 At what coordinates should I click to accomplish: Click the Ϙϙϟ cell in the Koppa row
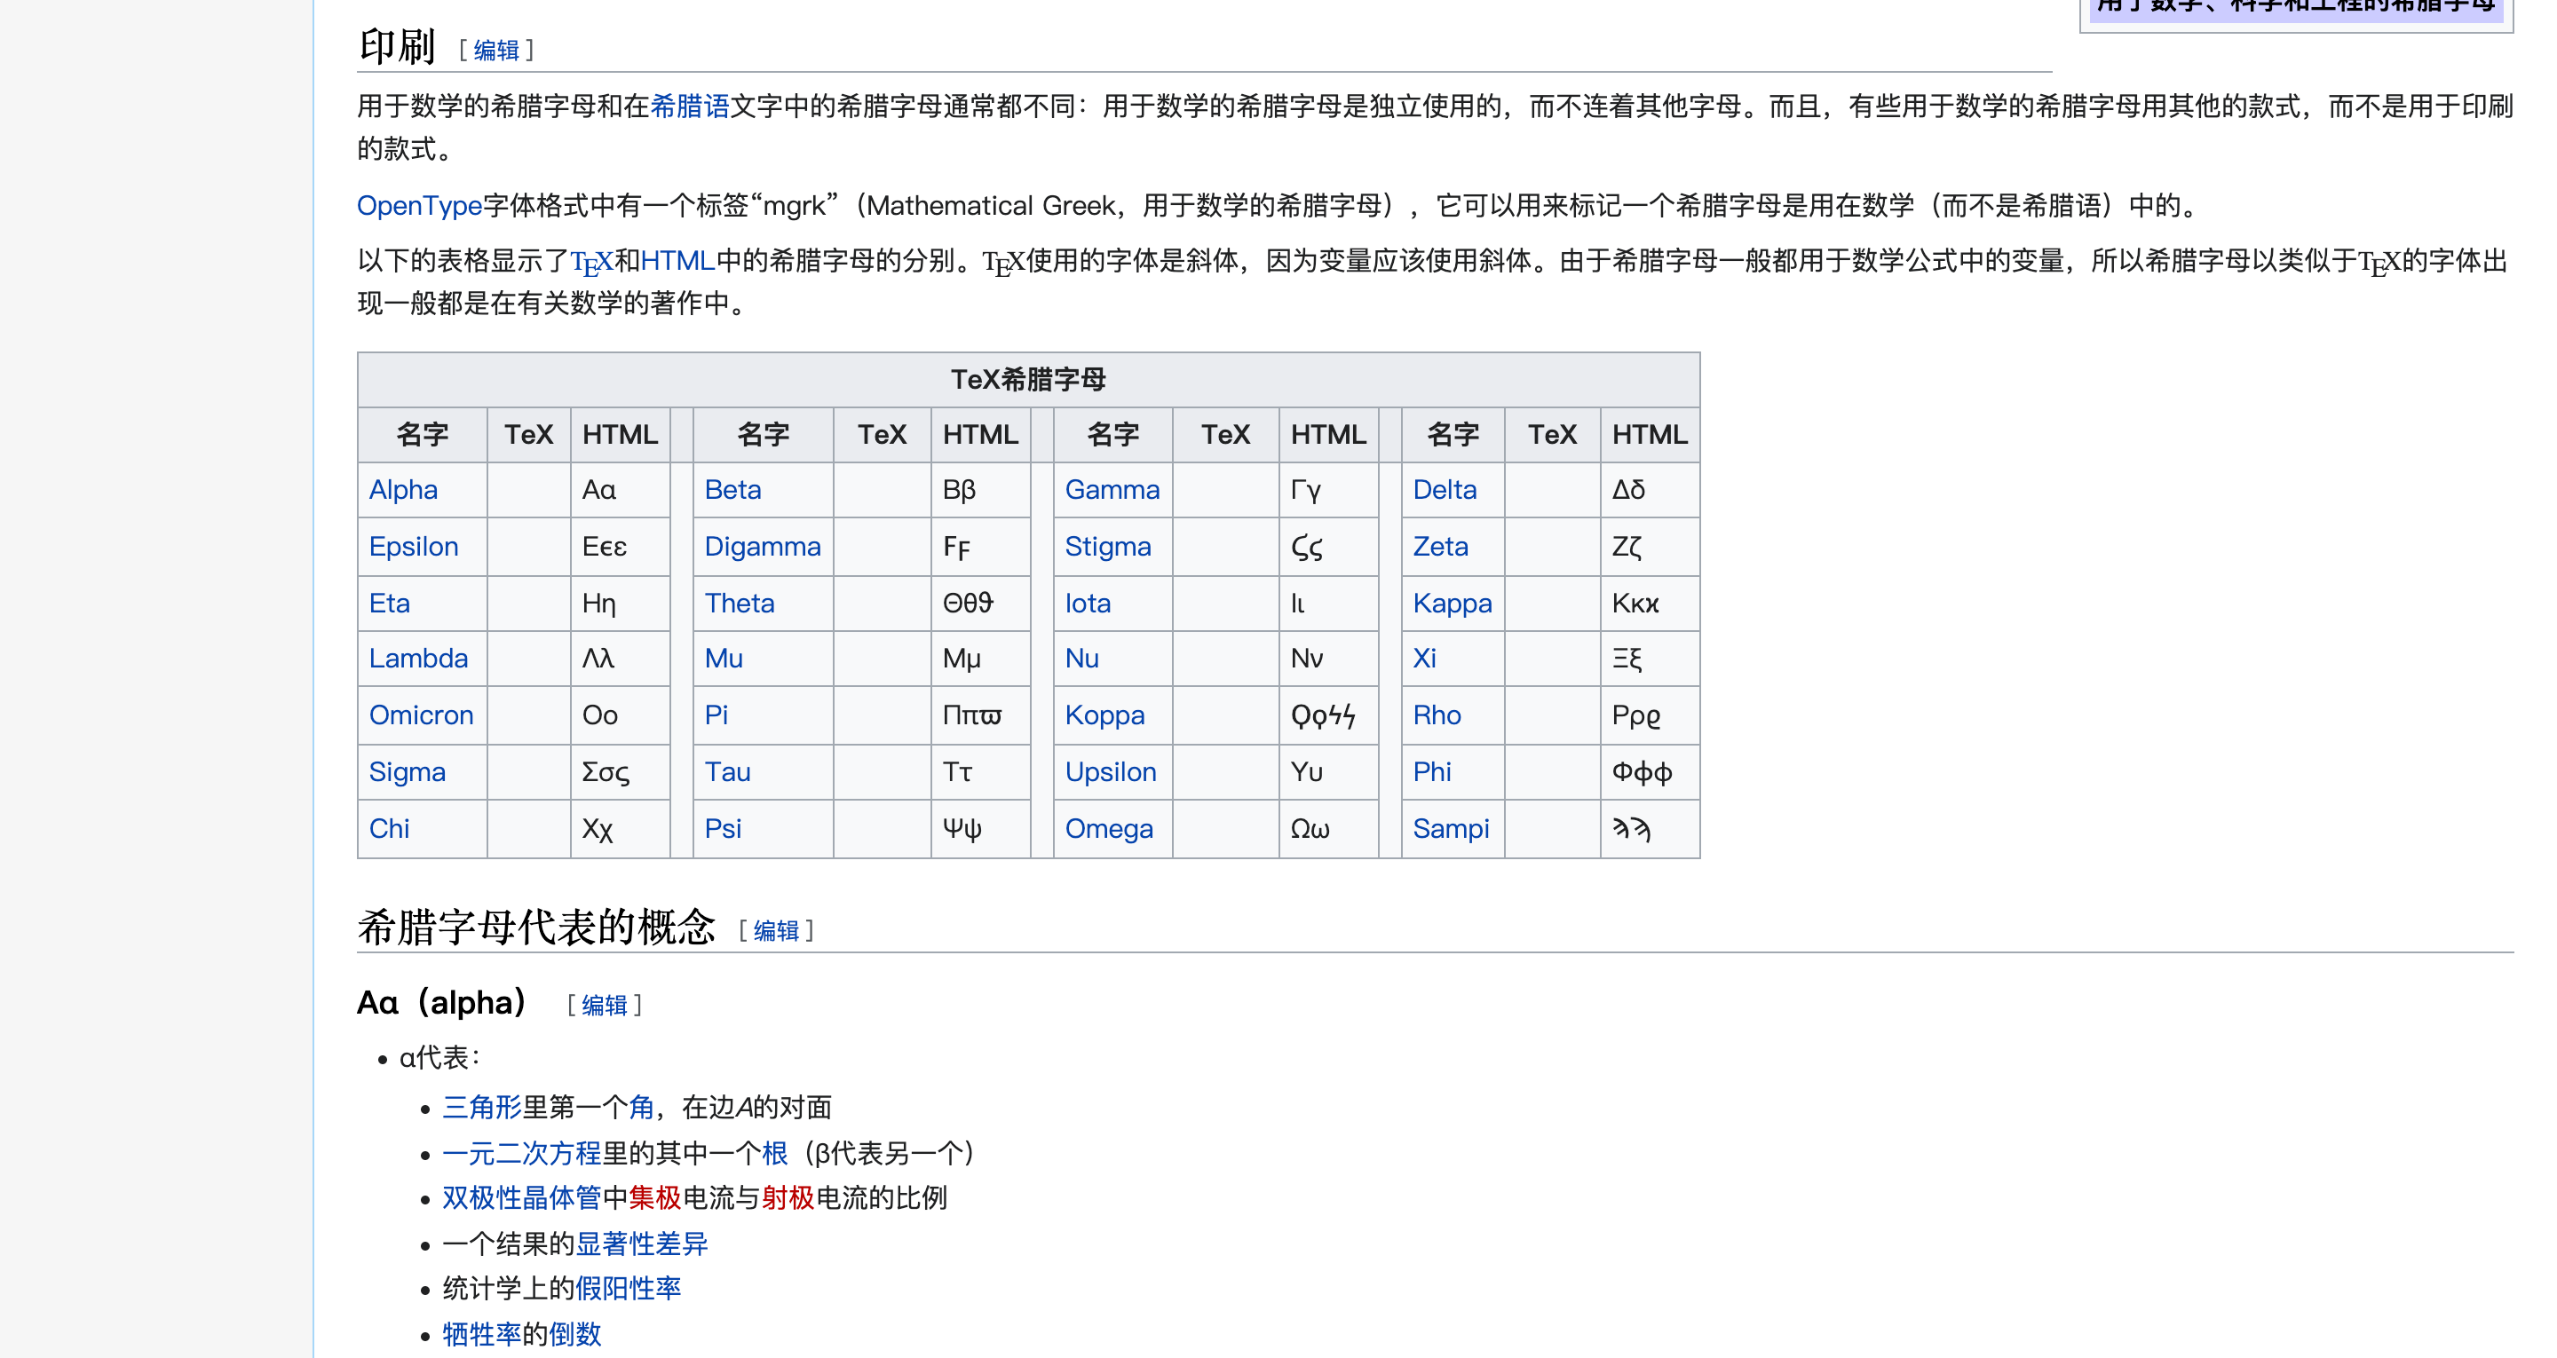pyautogui.click(x=1328, y=715)
